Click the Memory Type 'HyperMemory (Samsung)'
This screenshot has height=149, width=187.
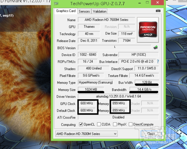96,82
